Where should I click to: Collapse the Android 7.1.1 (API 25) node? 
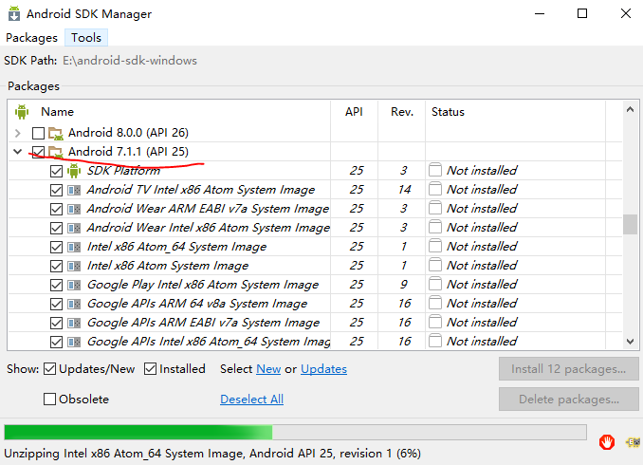(x=18, y=152)
